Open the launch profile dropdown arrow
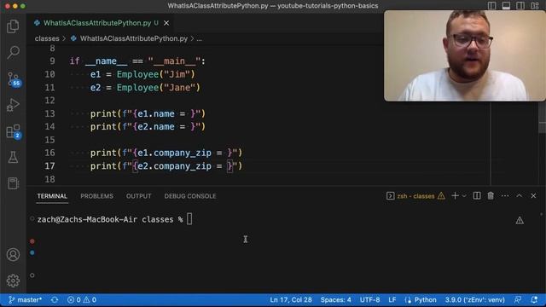Image resolution: width=546 pixels, height=307 pixels. click(x=464, y=196)
